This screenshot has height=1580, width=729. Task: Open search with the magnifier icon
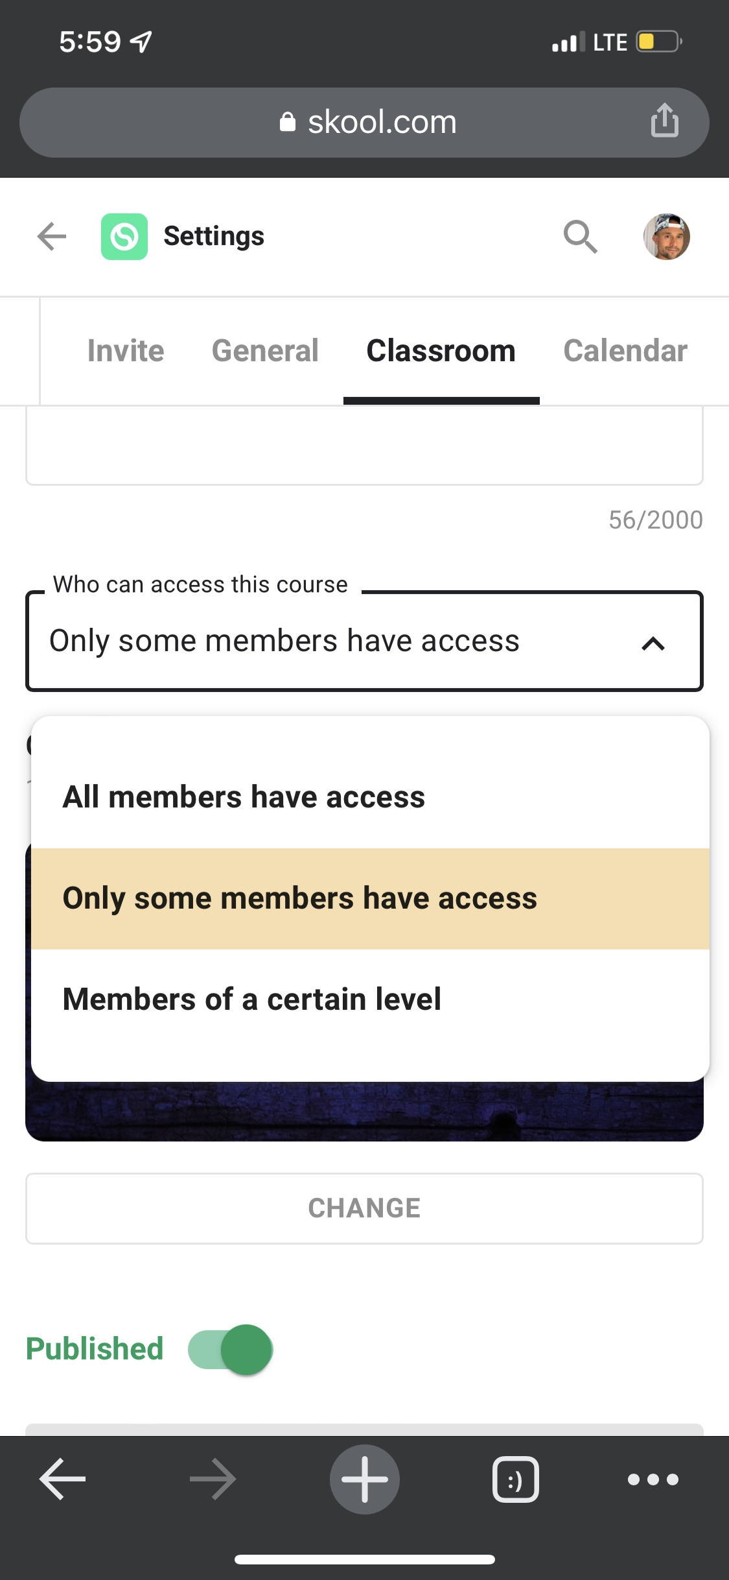point(579,236)
